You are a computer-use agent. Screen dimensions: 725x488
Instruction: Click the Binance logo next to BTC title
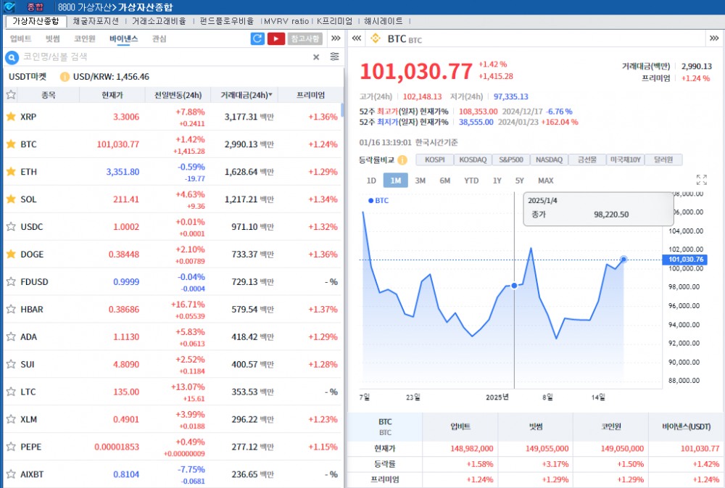375,38
